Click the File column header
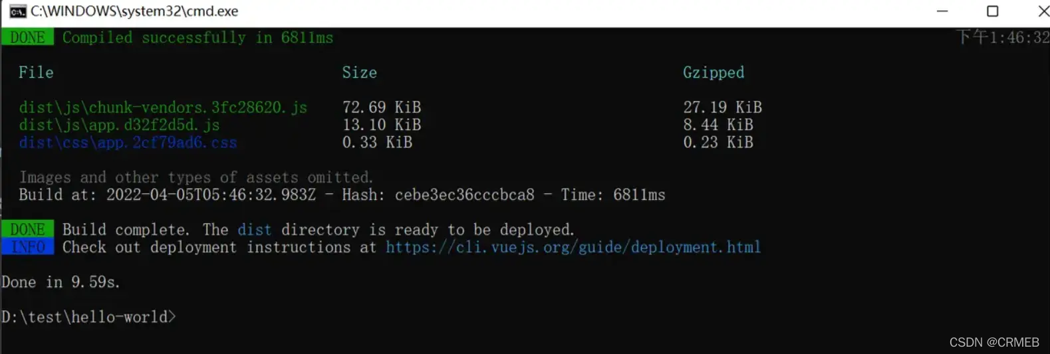This screenshot has height=354, width=1050. (x=36, y=72)
